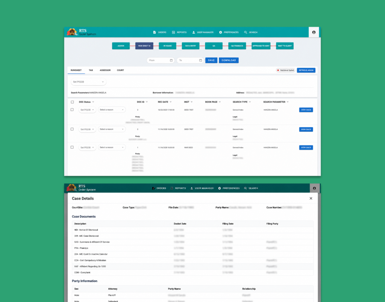Click the account avatar in bottom window
The height and width of the screenshot is (302, 385).
click(x=314, y=189)
